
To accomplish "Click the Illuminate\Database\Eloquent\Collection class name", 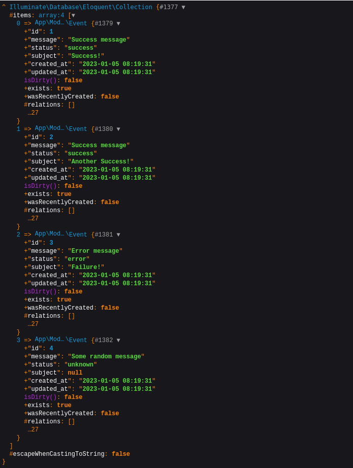I will click(x=81, y=8).
